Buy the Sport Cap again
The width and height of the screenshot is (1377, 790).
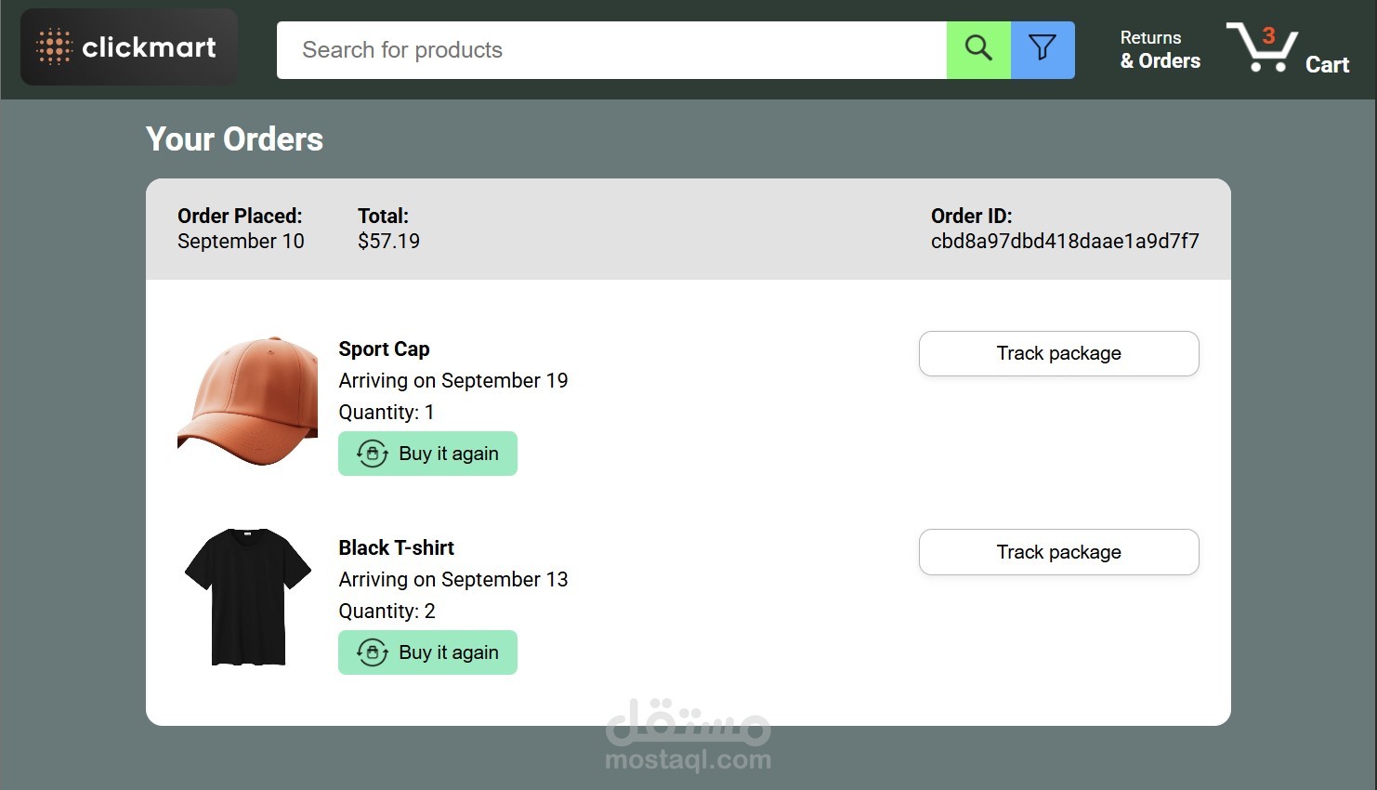[427, 454]
